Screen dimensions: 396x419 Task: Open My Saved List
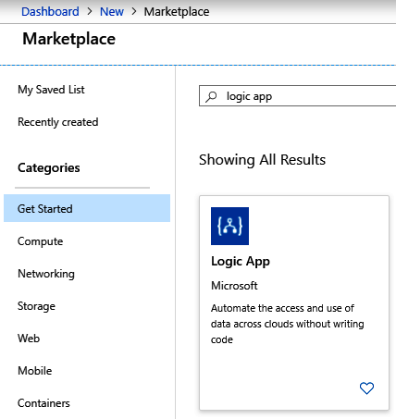(x=51, y=90)
